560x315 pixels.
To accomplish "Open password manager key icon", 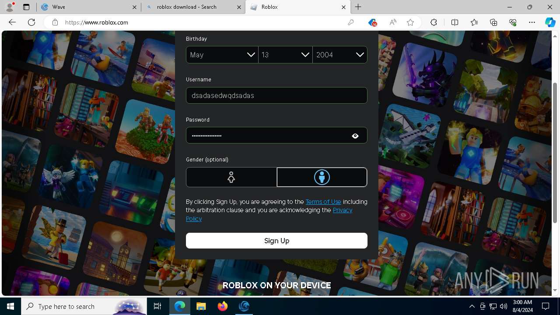I will (351, 22).
